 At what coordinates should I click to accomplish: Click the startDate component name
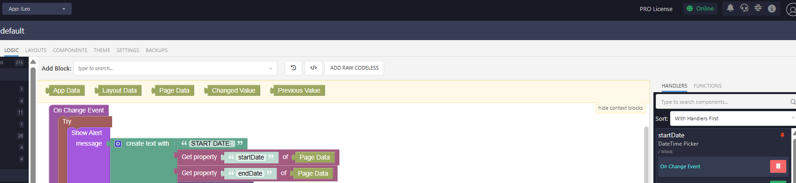click(x=671, y=135)
